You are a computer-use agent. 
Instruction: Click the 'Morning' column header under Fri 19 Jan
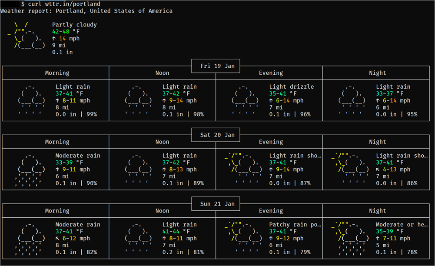pyautogui.click(x=57, y=73)
